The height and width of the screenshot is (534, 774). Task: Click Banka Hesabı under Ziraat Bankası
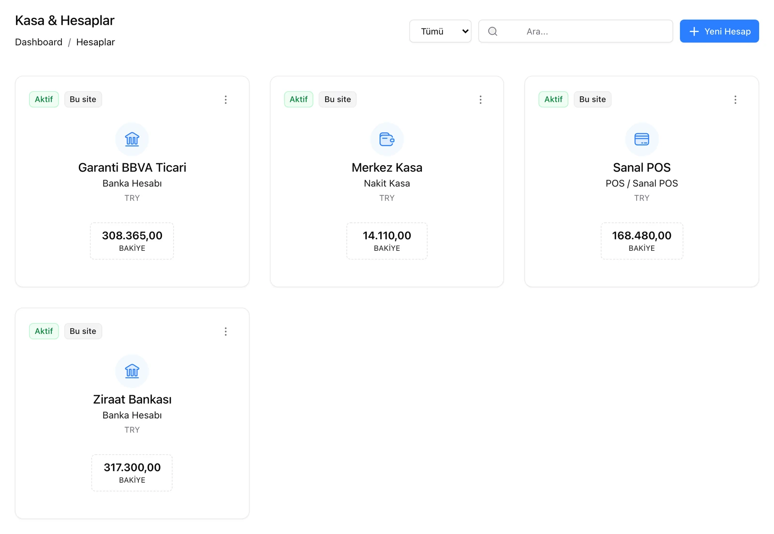pyautogui.click(x=132, y=416)
